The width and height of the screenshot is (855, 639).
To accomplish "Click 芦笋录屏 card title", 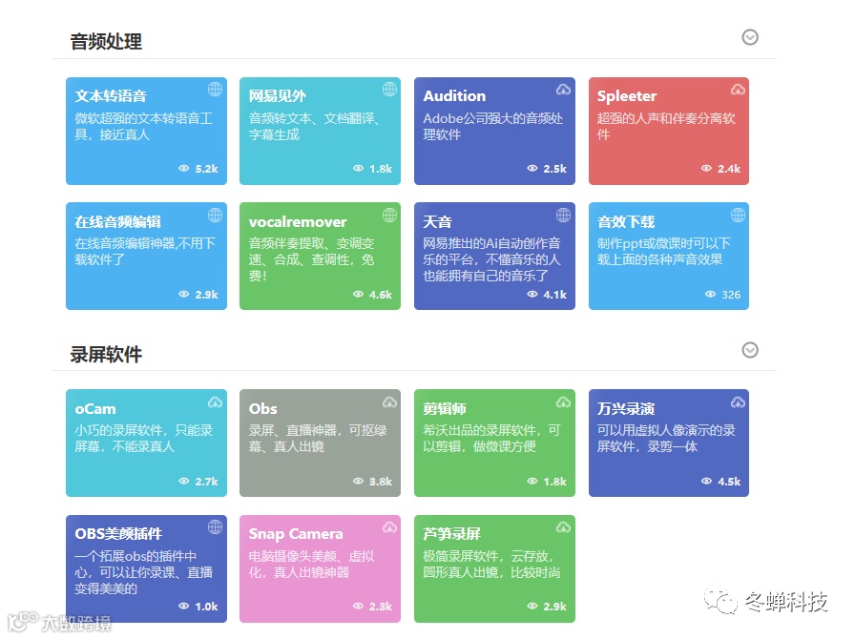I will (x=451, y=534).
